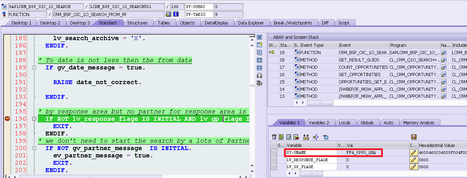The width and height of the screenshot is (467, 178).
Task: Click the second list icon in Variables toolbar
Action: [282, 137]
